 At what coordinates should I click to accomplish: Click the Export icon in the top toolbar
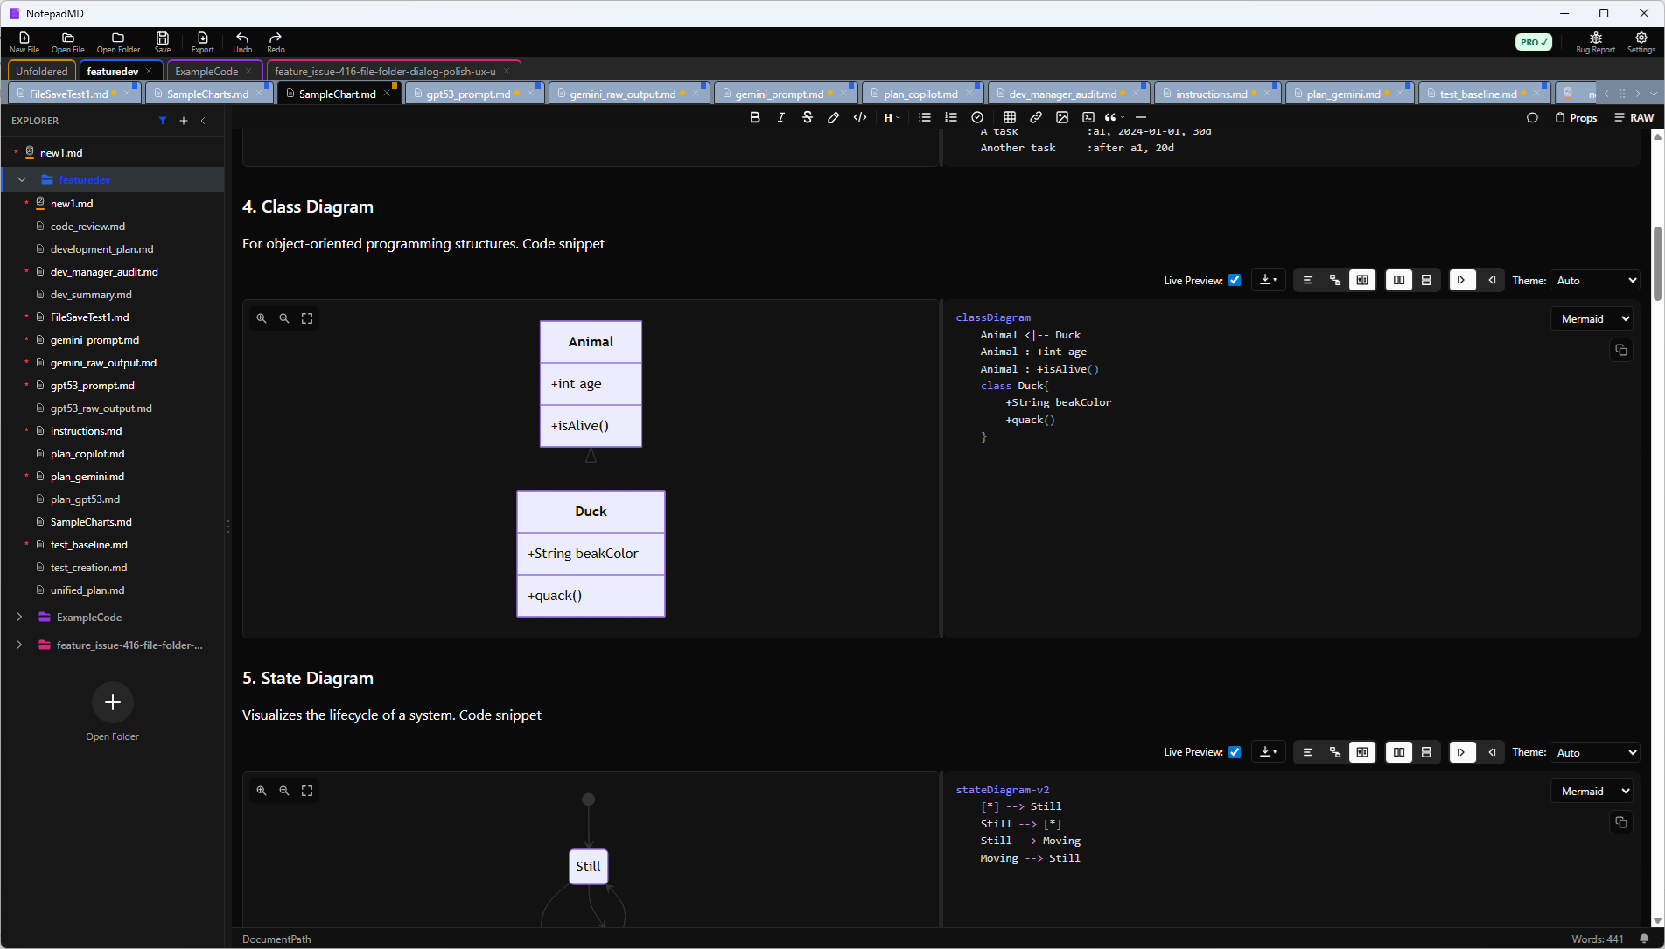(203, 42)
